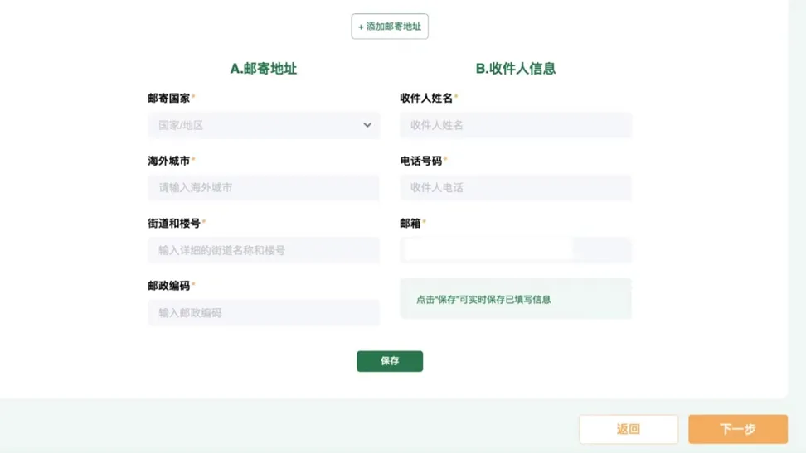Click the + 添加邮寄地址 button

390,27
